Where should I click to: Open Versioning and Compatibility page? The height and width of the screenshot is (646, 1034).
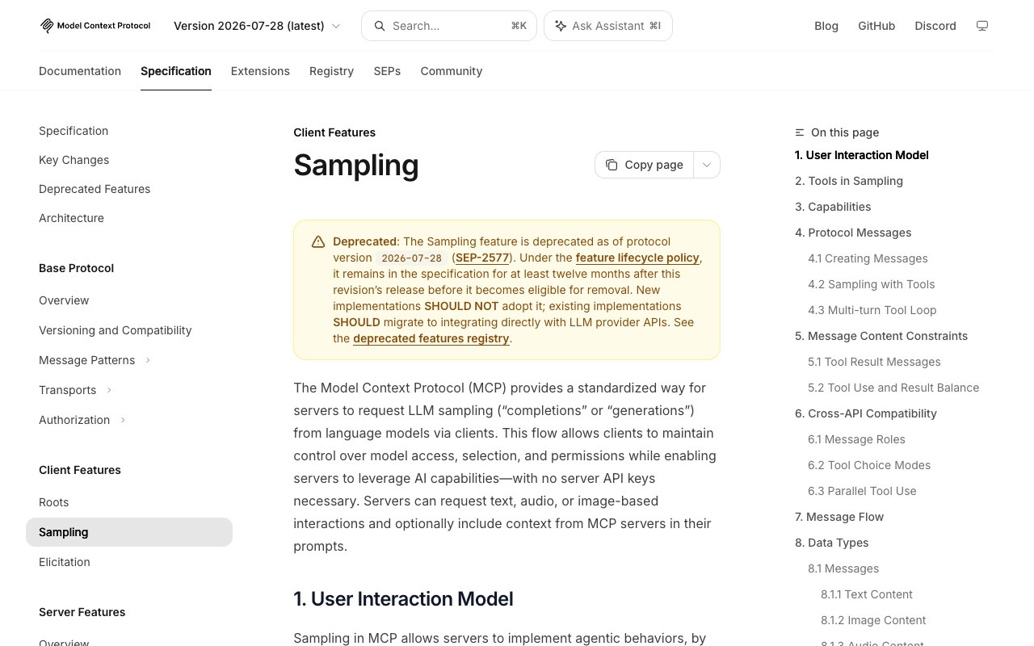116,330
